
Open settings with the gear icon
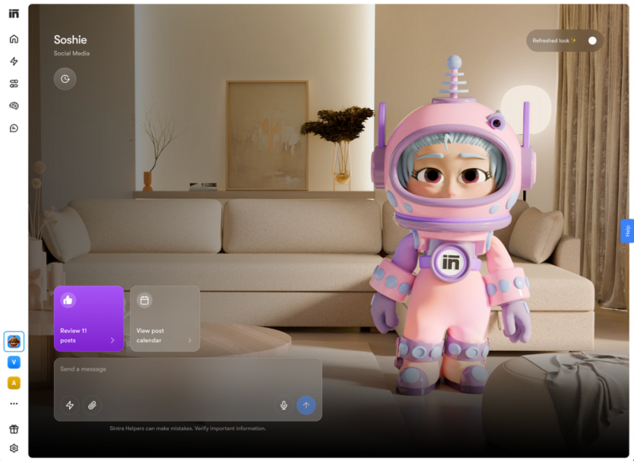tap(14, 448)
